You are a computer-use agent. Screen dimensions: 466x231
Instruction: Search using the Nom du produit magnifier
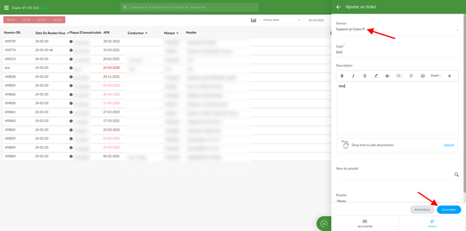457,174
